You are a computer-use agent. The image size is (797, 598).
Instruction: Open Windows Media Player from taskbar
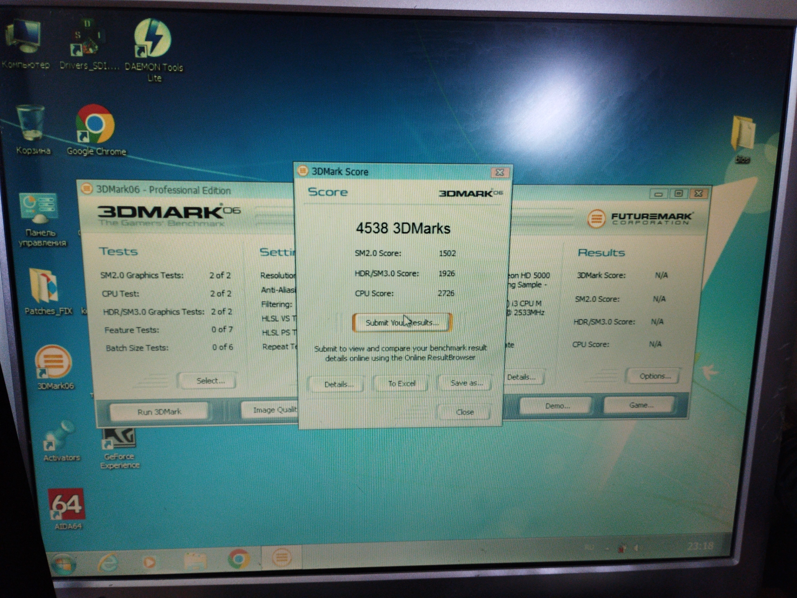149,562
